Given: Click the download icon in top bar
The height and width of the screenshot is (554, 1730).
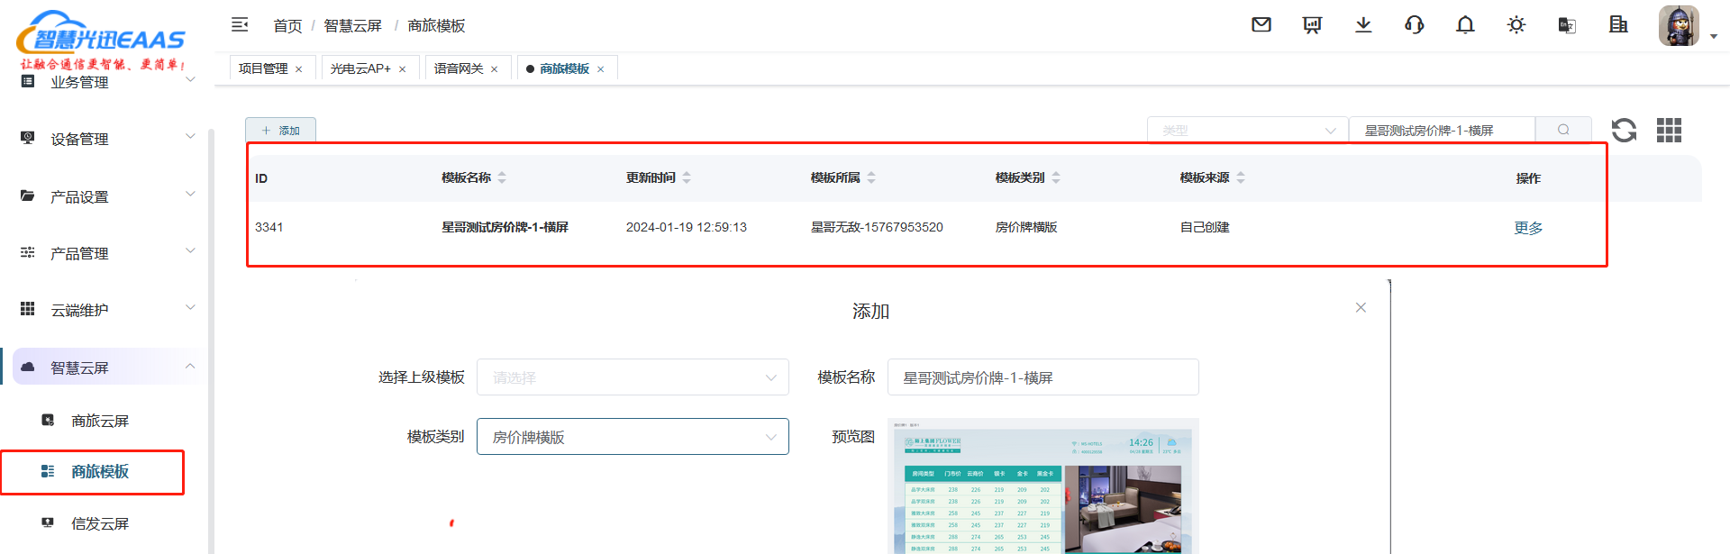Looking at the screenshot, I should (1363, 25).
